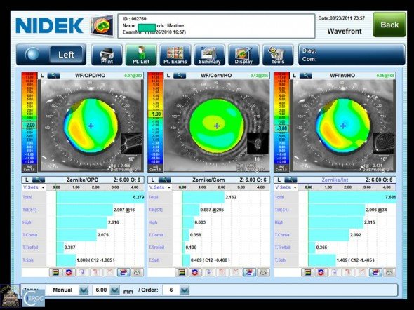The height and width of the screenshot is (310, 414).
Task: Click the red-blue rotate icon under Zernike/OPD
Action: pos(69,272)
